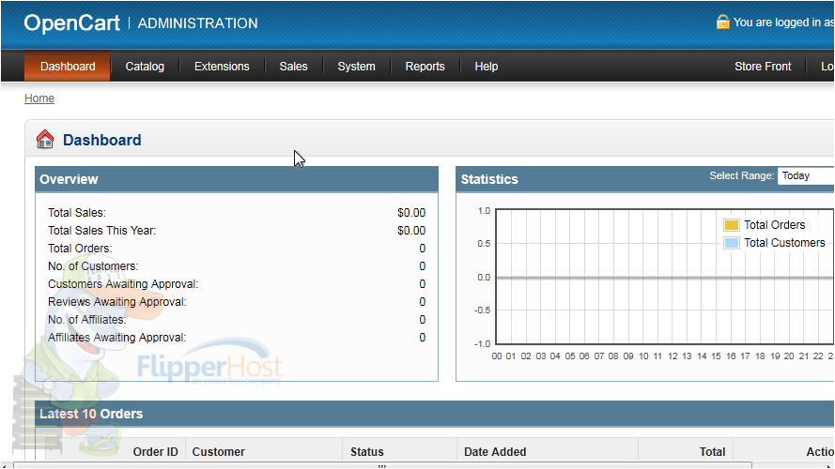Click the yellow Total Orders legend swatch
This screenshot has width=835, height=469.
point(732,225)
